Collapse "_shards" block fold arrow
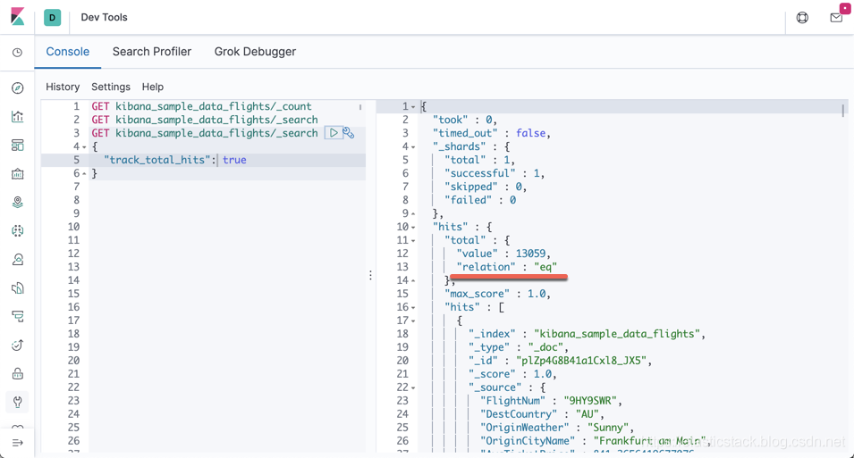This screenshot has width=854, height=458. [413, 147]
